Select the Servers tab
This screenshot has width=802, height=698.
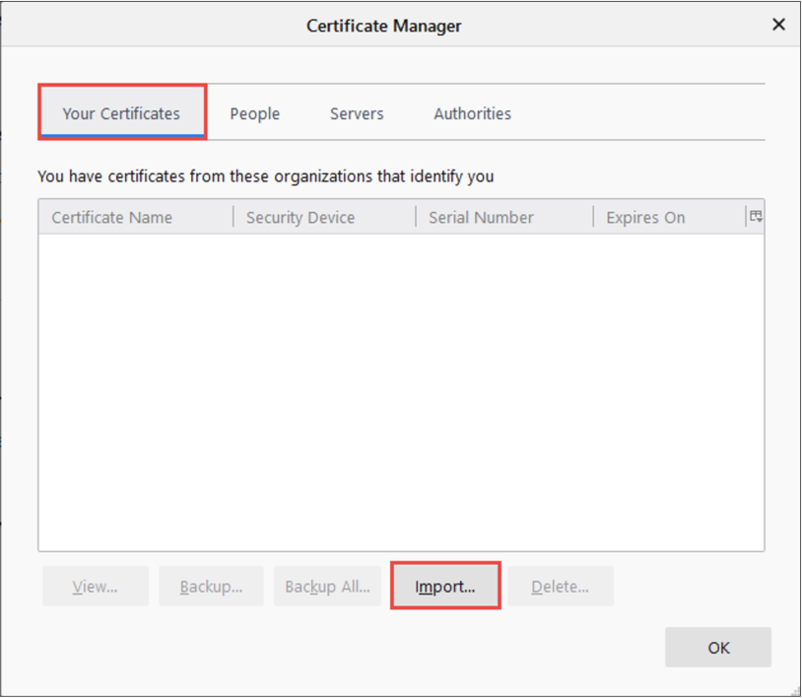357,113
